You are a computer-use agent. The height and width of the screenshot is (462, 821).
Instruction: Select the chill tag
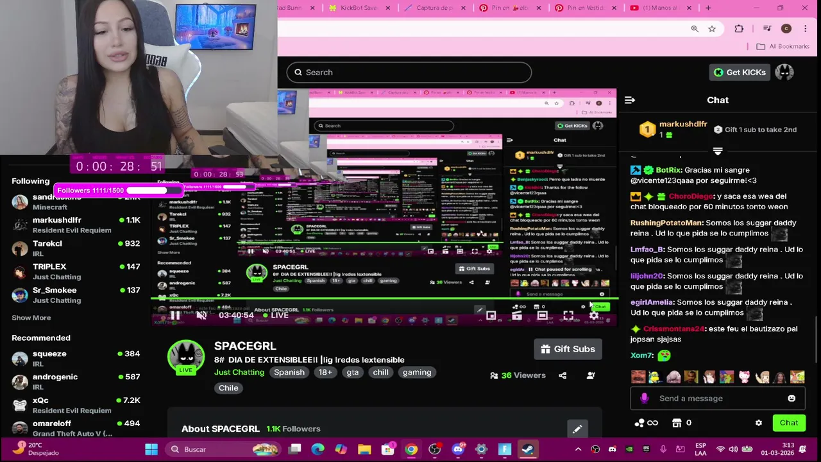[x=380, y=372]
